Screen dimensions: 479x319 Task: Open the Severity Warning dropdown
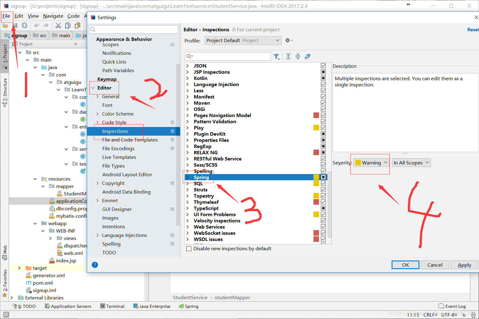click(371, 163)
